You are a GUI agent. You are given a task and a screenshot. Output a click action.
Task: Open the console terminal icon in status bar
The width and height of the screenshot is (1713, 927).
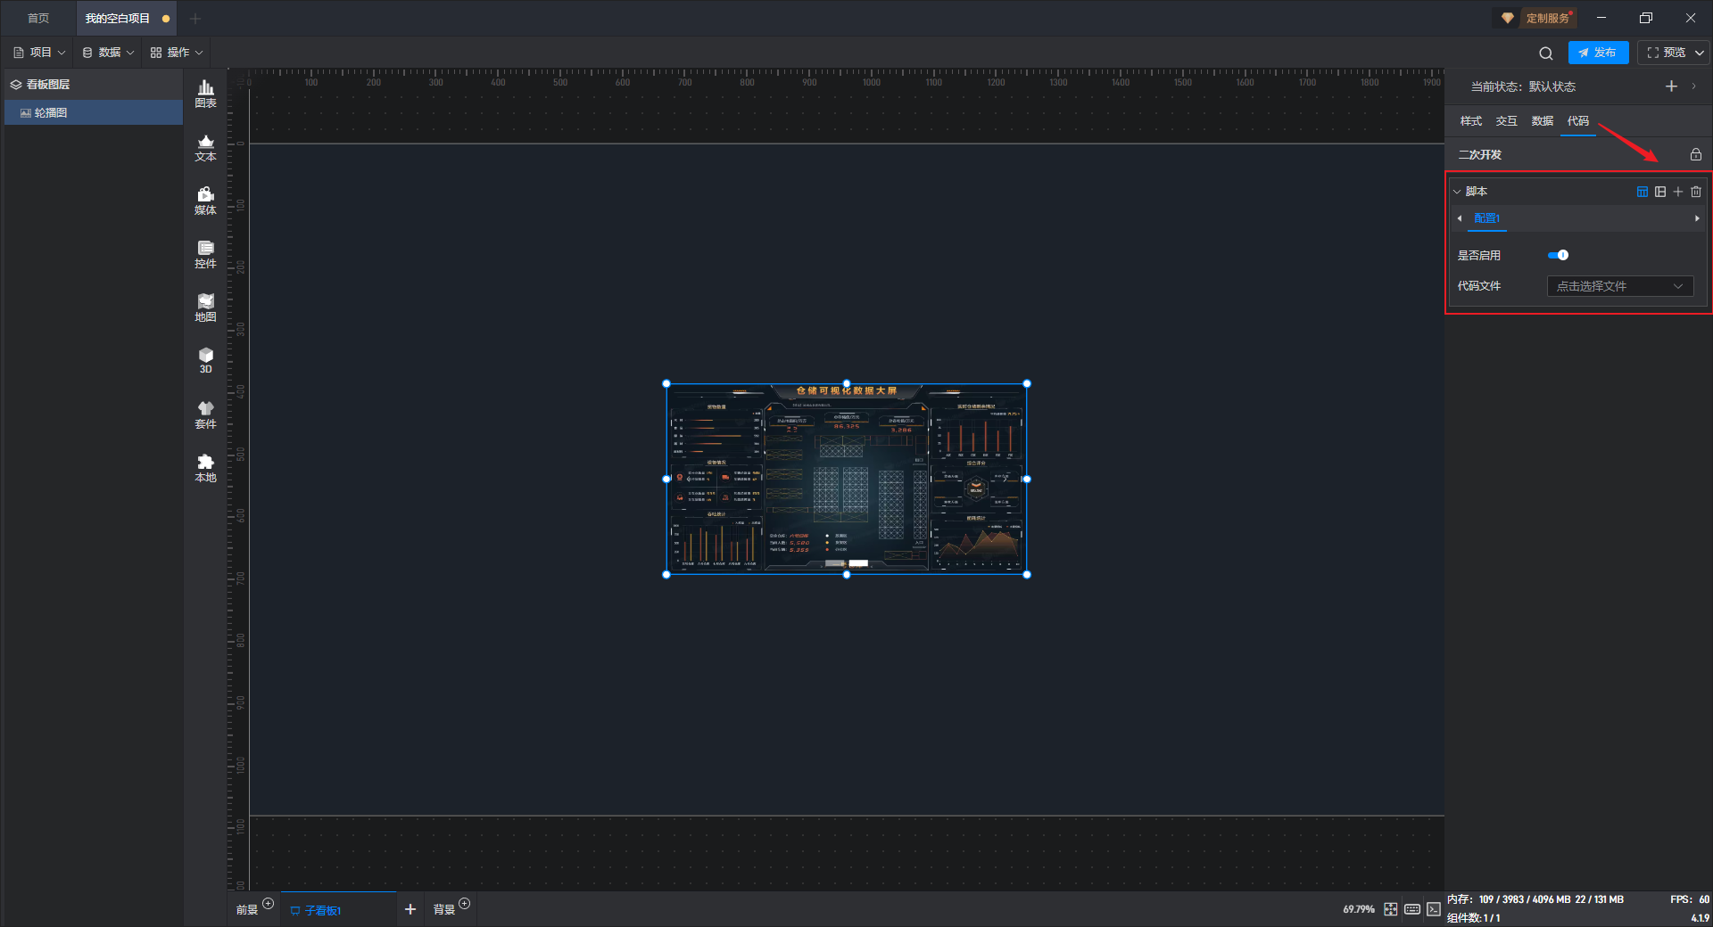(1433, 909)
